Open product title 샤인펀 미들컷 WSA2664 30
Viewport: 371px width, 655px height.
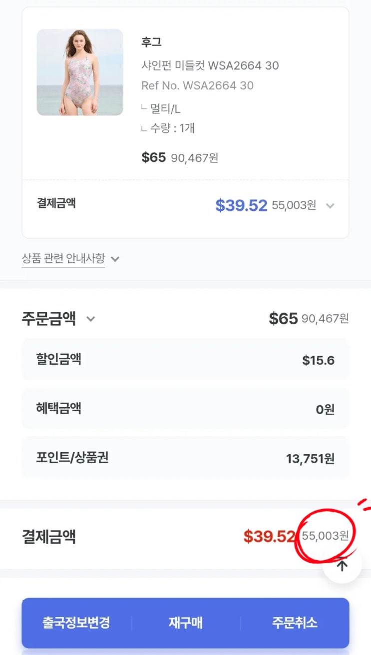210,65
